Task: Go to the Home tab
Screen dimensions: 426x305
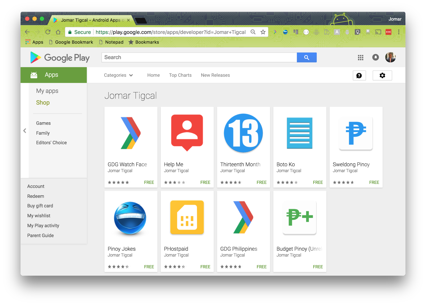Action: pyautogui.click(x=154, y=75)
